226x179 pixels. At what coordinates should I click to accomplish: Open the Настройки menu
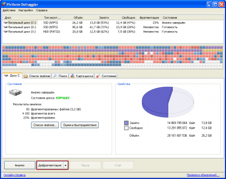pos(25,10)
